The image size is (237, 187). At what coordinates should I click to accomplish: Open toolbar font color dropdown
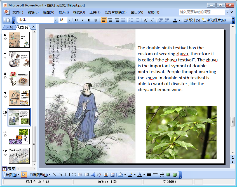pos(179,20)
